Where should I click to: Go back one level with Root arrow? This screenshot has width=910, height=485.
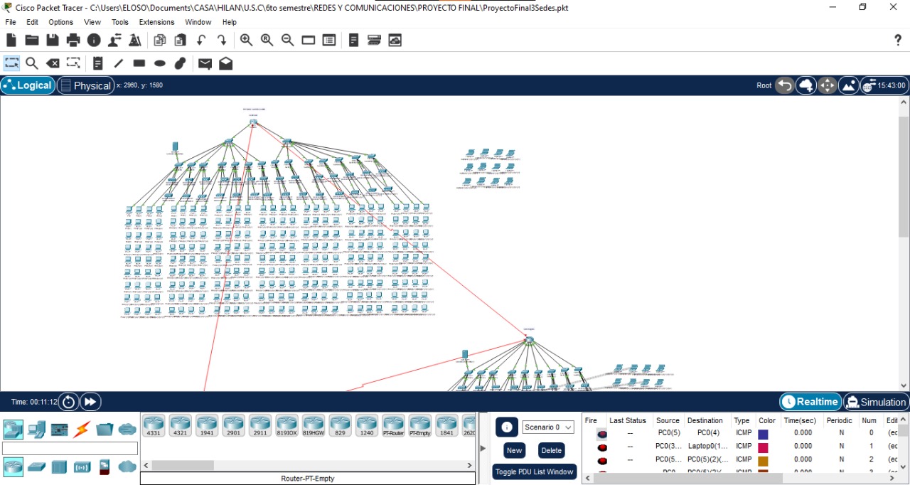tap(784, 85)
